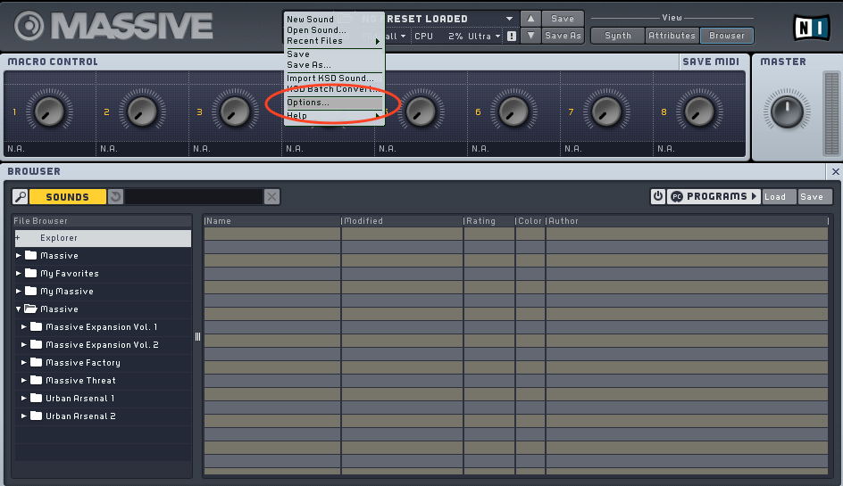Click the exclamation panic icon
This screenshot has width=843, height=486.
click(x=512, y=37)
